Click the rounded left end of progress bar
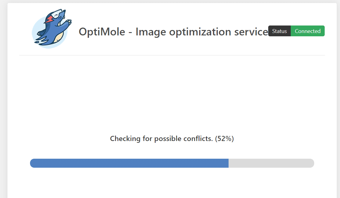340x198 pixels. click(32, 163)
